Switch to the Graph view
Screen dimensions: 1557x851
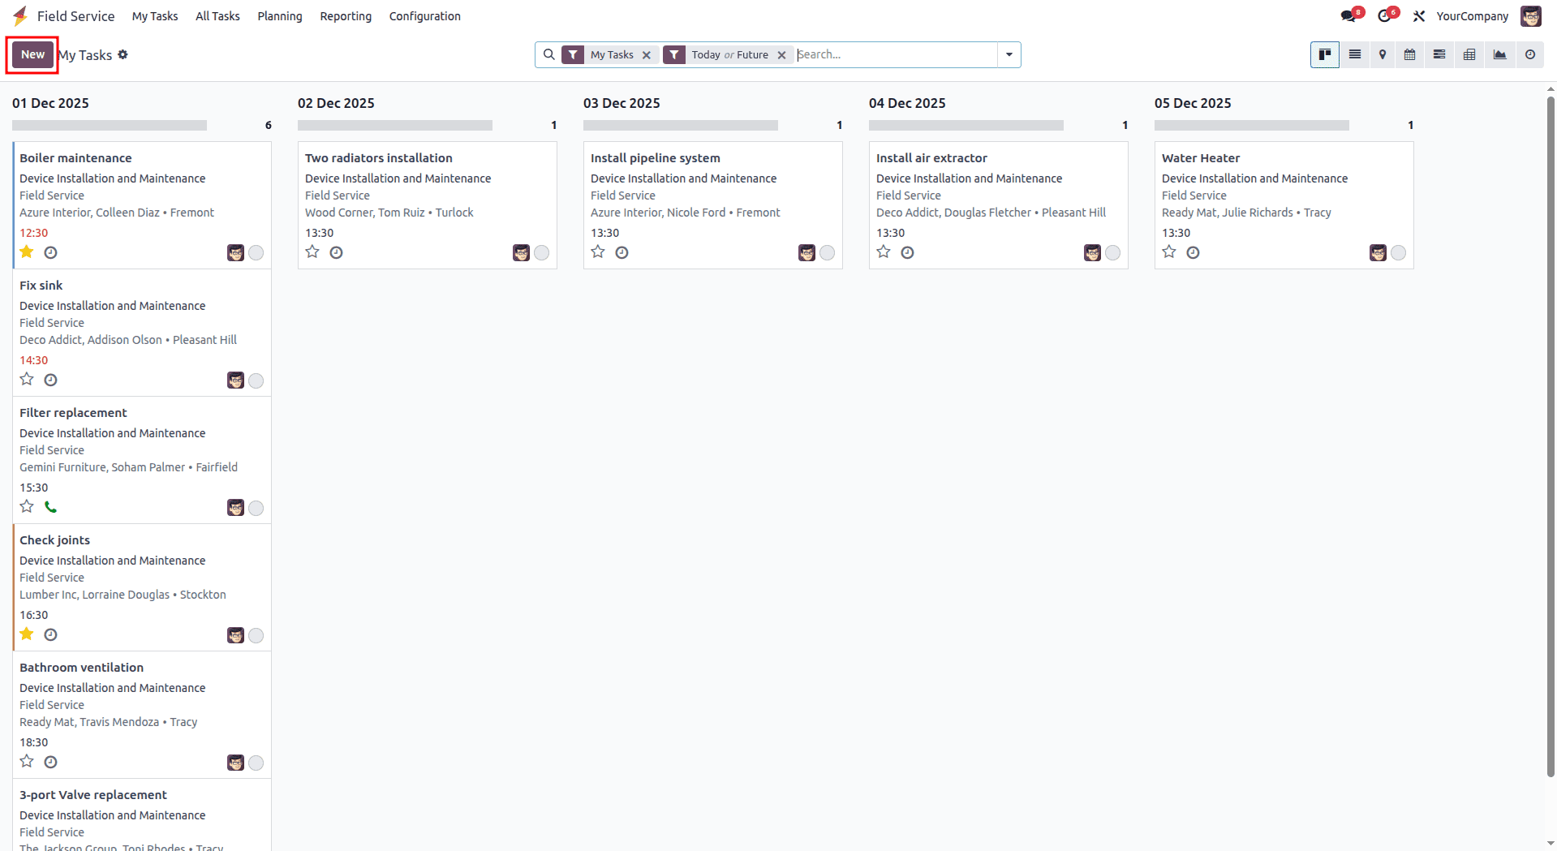1499,54
